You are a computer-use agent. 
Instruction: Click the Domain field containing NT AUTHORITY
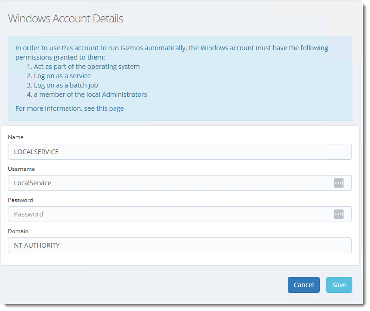pos(180,245)
